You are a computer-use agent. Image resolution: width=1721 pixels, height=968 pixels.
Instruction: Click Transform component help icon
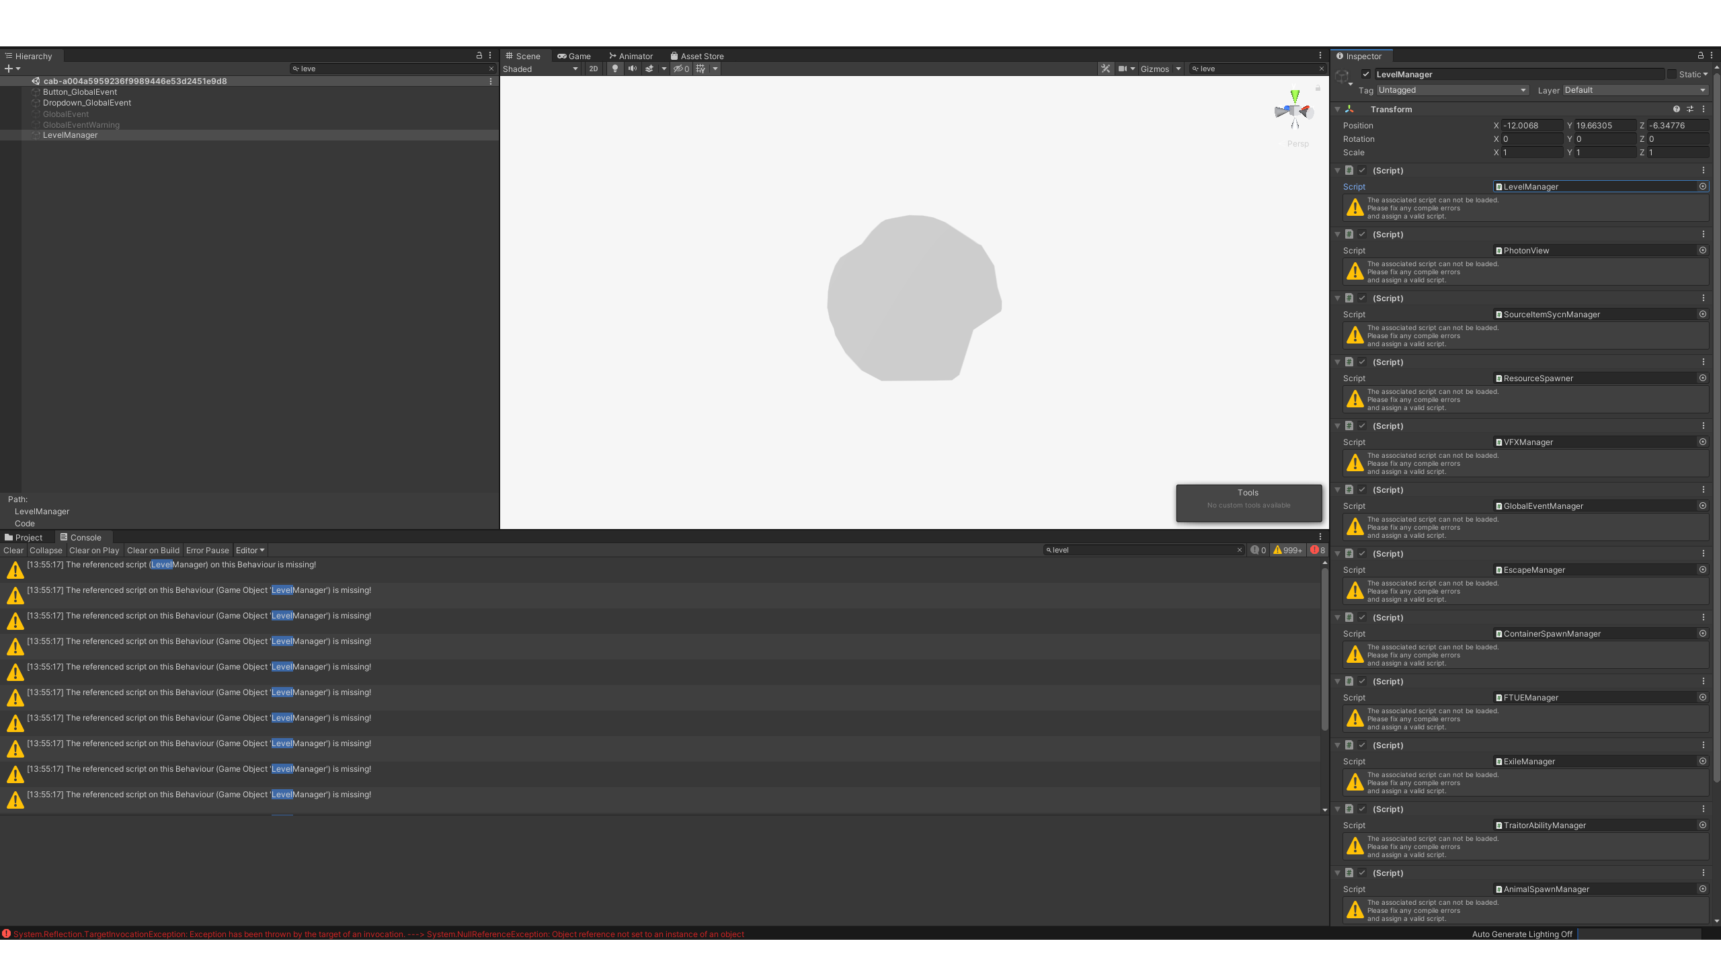click(1676, 109)
